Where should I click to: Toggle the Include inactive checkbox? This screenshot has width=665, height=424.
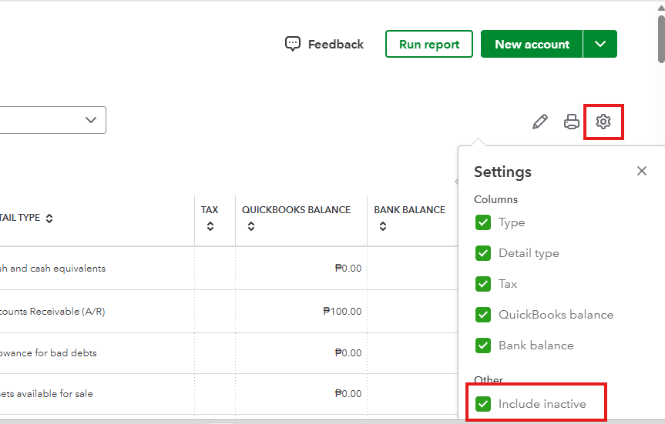(x=483, y=404)
